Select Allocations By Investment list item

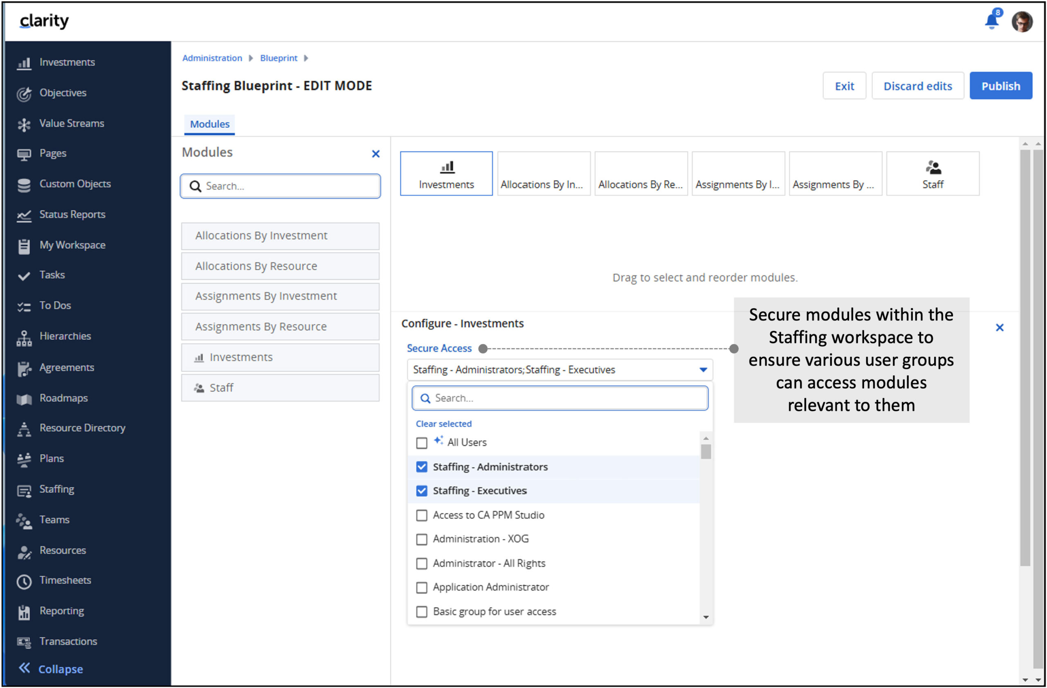pyautogui.click(x=280, y=236)
